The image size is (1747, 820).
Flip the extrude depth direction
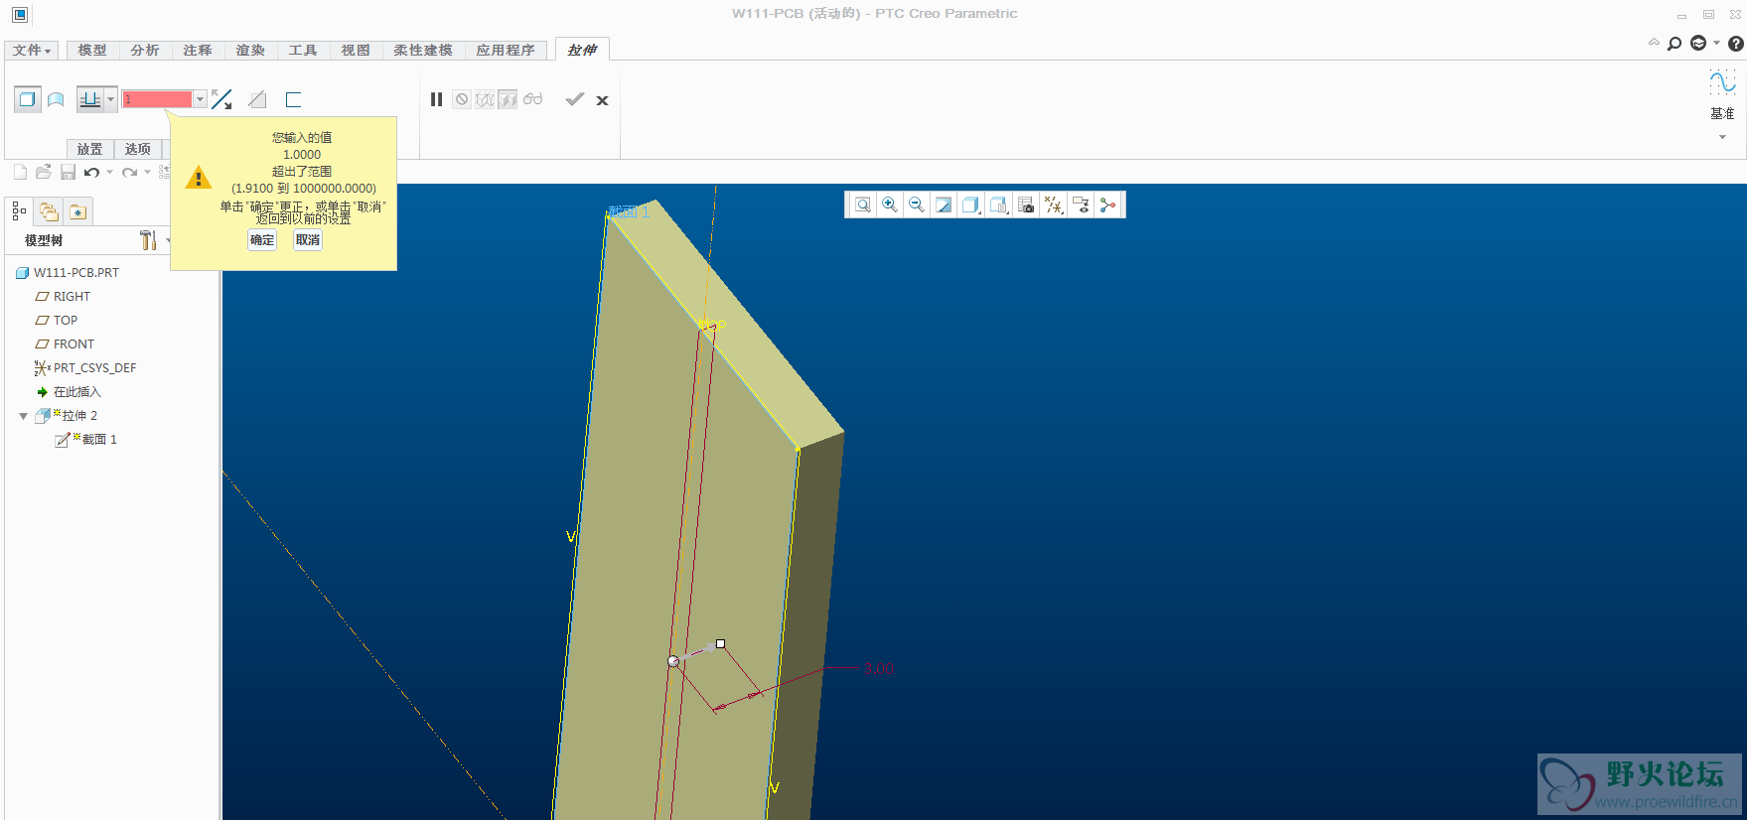point(221,99)
